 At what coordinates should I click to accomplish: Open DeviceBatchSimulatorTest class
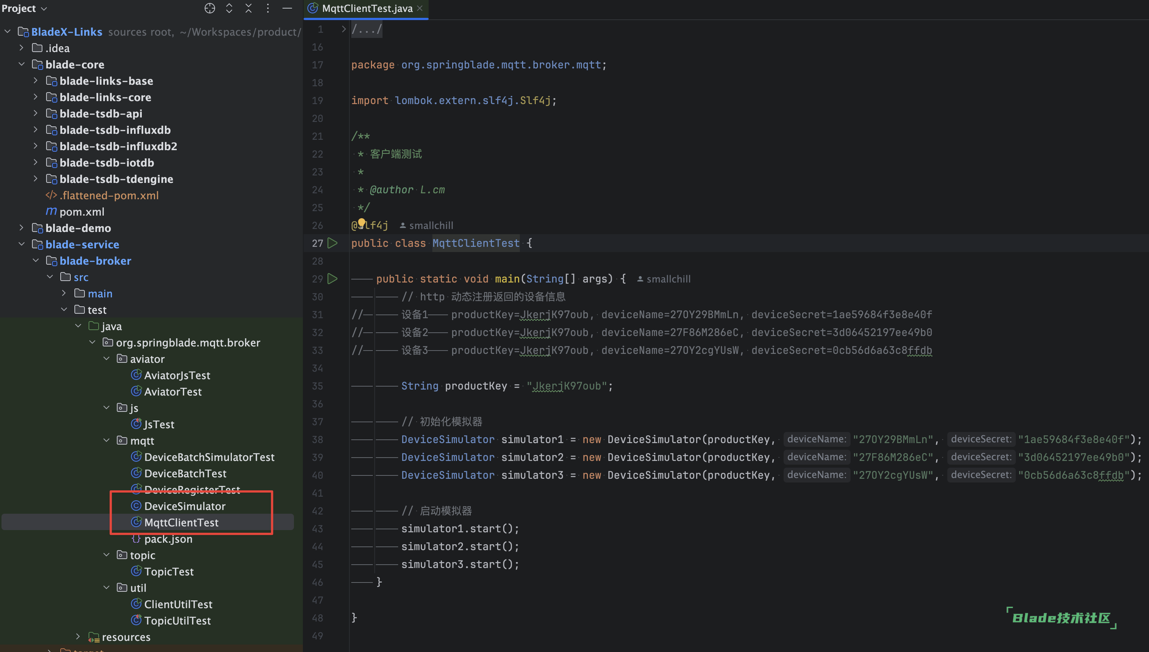pos(202,457)
